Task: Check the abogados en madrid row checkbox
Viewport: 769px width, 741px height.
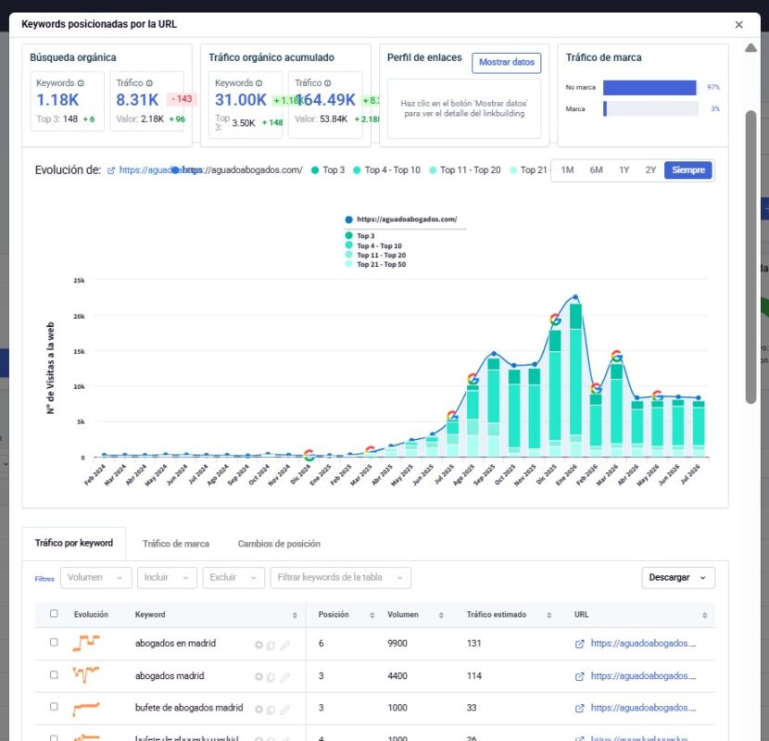Action: click(54, 642)
